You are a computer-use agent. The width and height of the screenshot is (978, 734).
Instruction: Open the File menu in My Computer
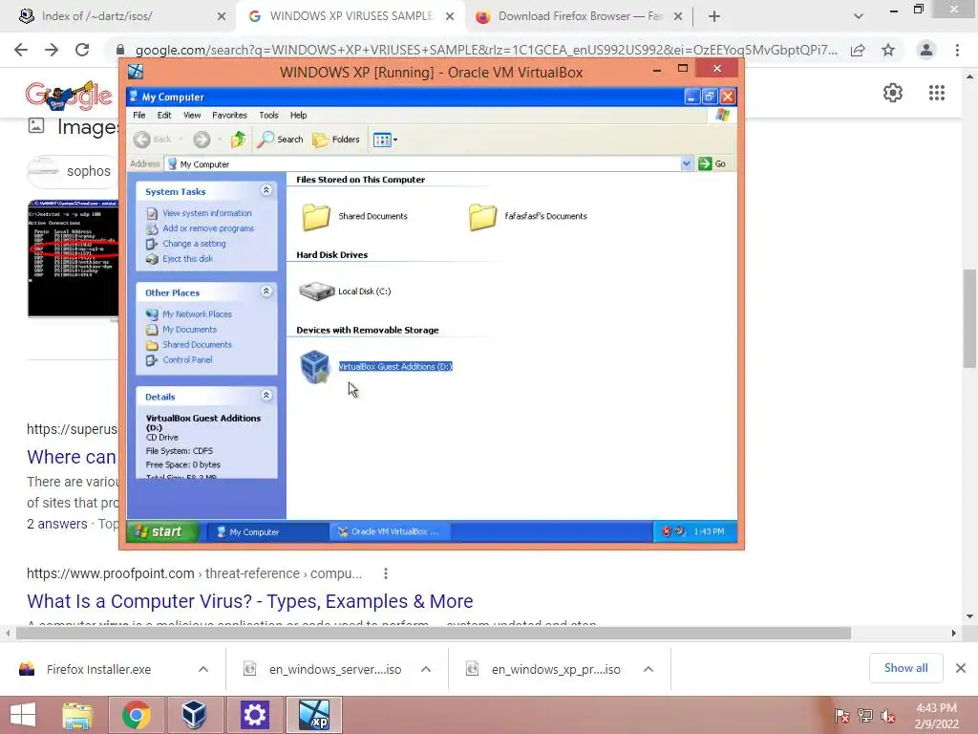139,115
